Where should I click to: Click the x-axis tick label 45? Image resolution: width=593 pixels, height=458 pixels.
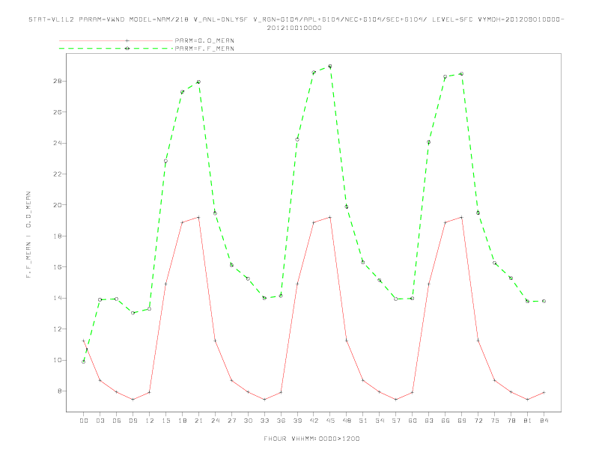(x=330, y=421)
